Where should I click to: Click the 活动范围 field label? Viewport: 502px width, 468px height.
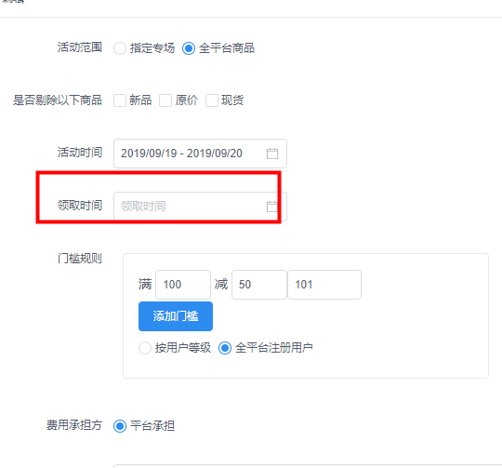click(80, 47)
